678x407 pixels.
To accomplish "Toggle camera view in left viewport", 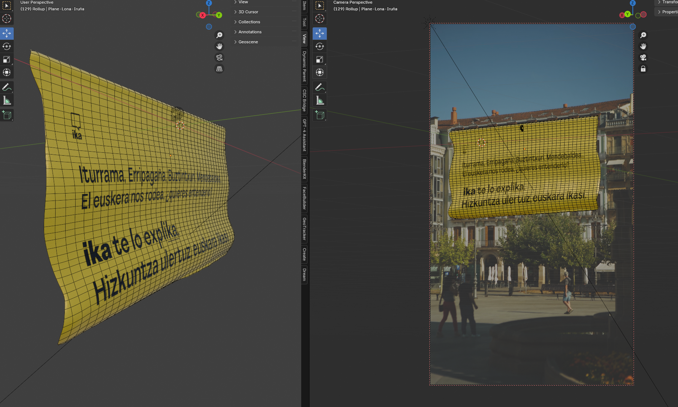I will click(x=219, y=57).
